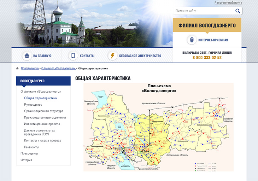Open the Руководство sidebar link

pos(33,105)
